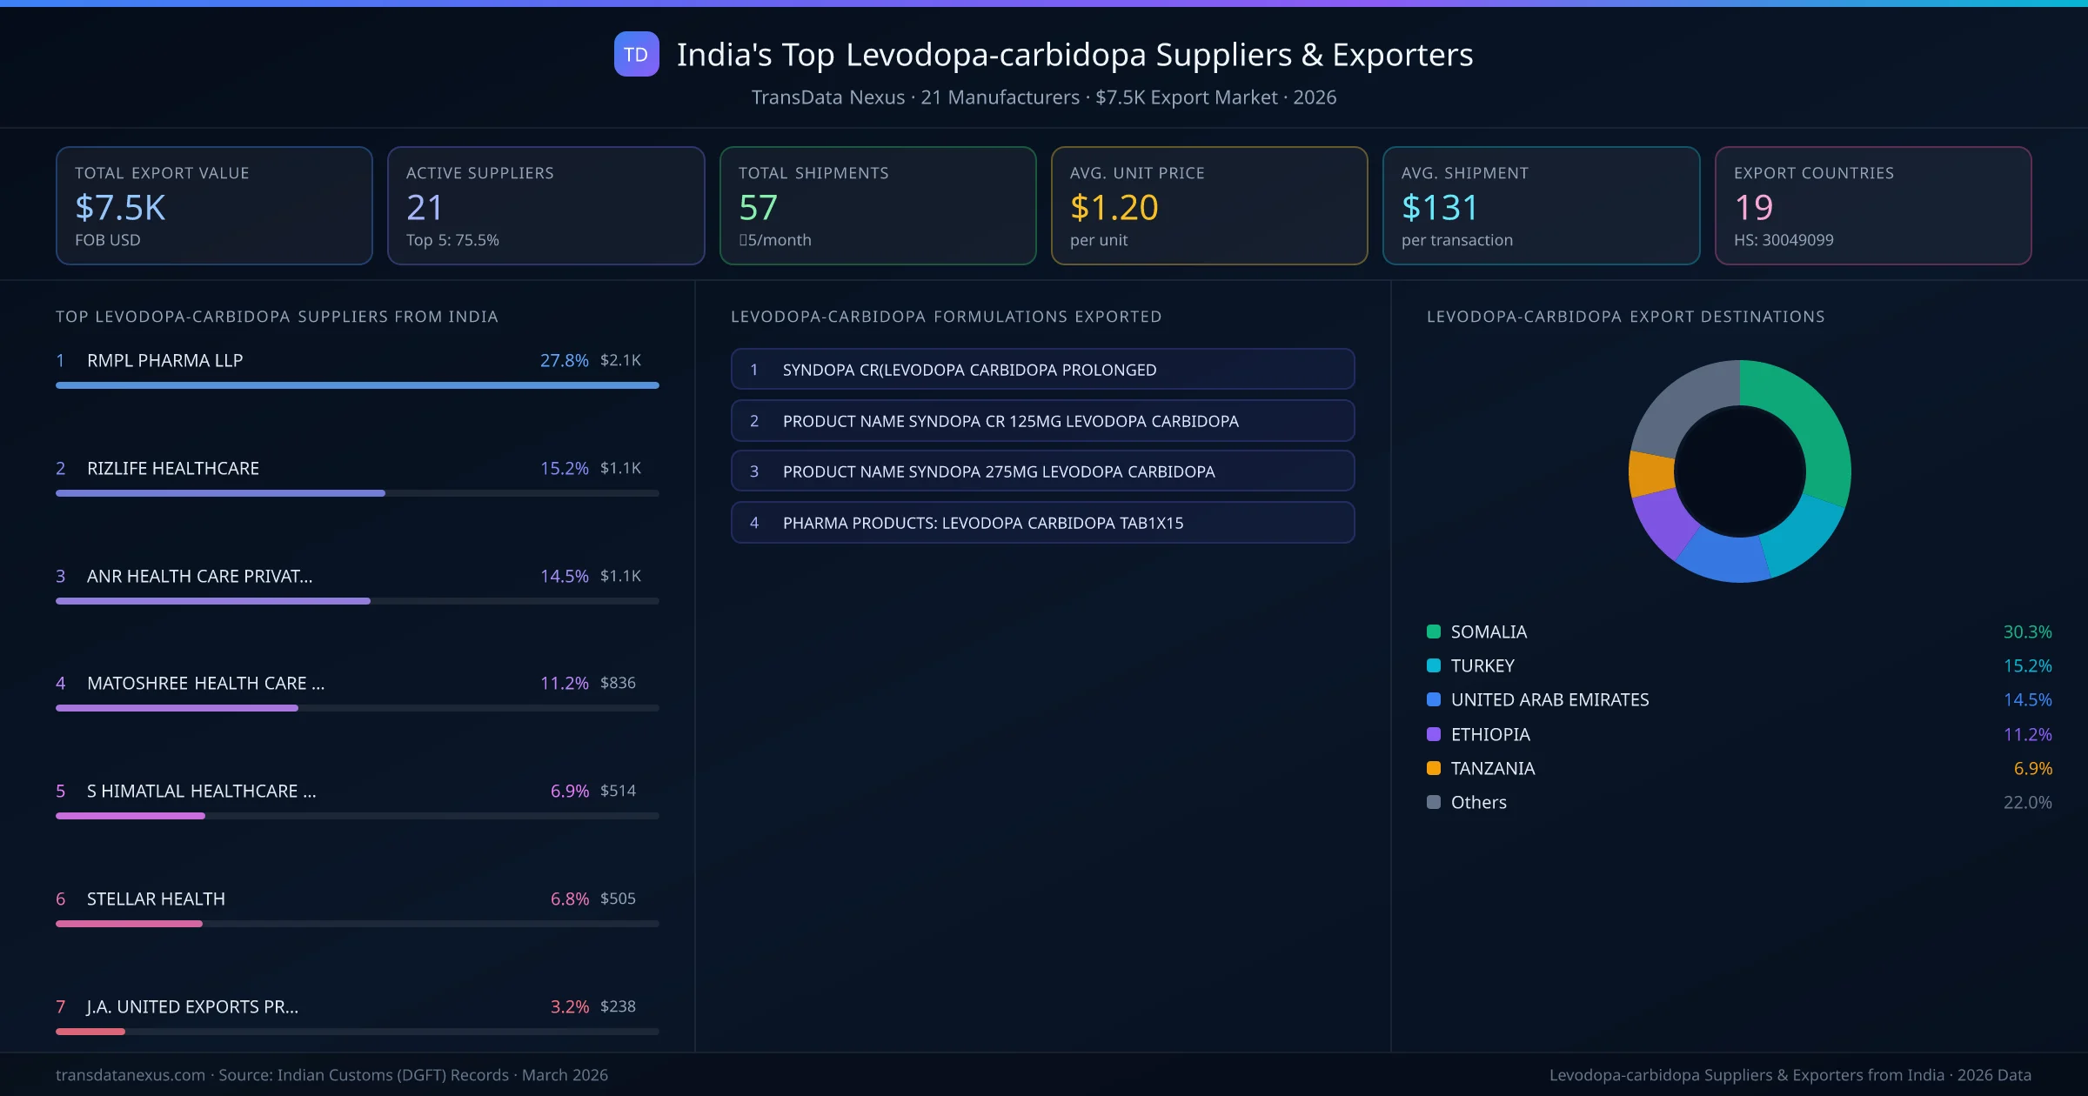Expand formulation SYNDOPA CR 125MG LEVODOPA CARBIDOPA
The width and height of the screenshot is (2088, 1096).
click(1042, 421)
